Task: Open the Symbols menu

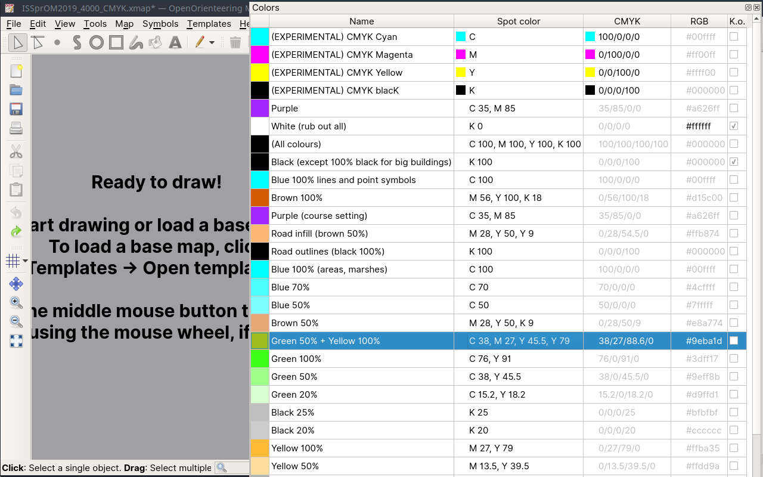Action: point(160,24)
